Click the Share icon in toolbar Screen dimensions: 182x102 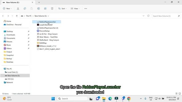45,8
